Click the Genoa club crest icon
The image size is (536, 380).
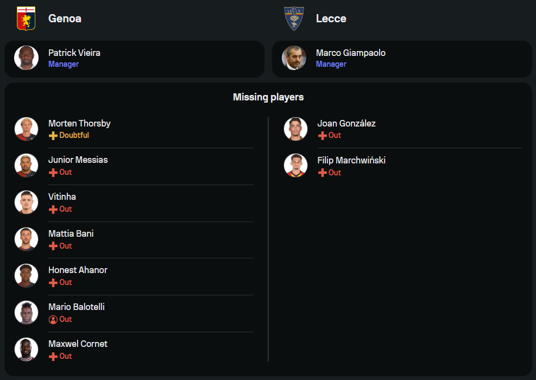coord(26,18)
